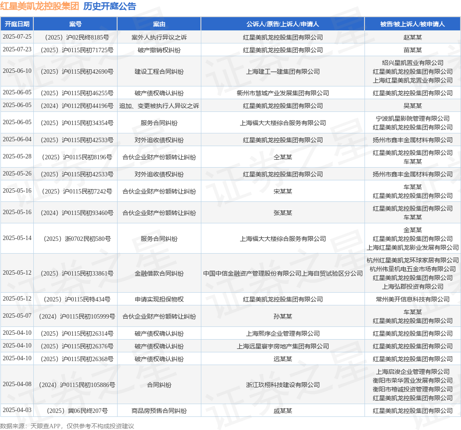Screen dimensions: 461x430
Task: Click plaintiff 上海远星寰宇房地产集团有限公司
Action: pyautogui.click(x=282, y=346)
